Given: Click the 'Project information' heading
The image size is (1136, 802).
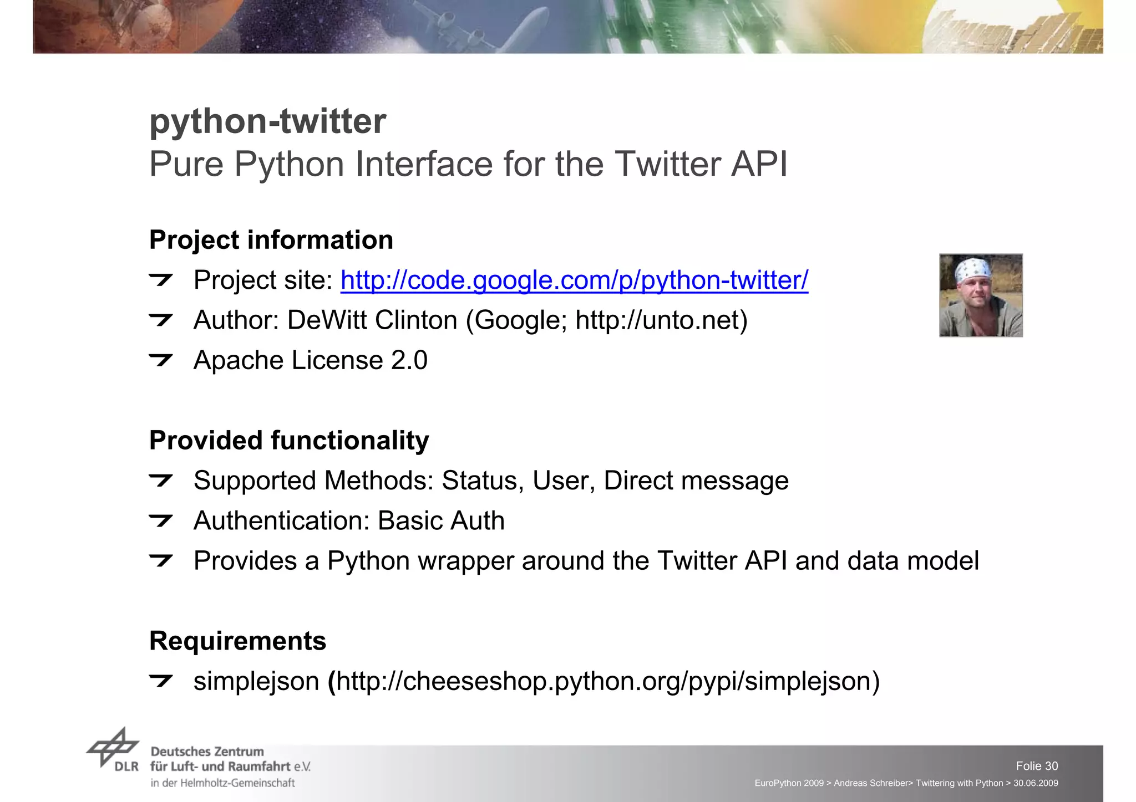Looking at the screenshot, I should pos(271,240).
